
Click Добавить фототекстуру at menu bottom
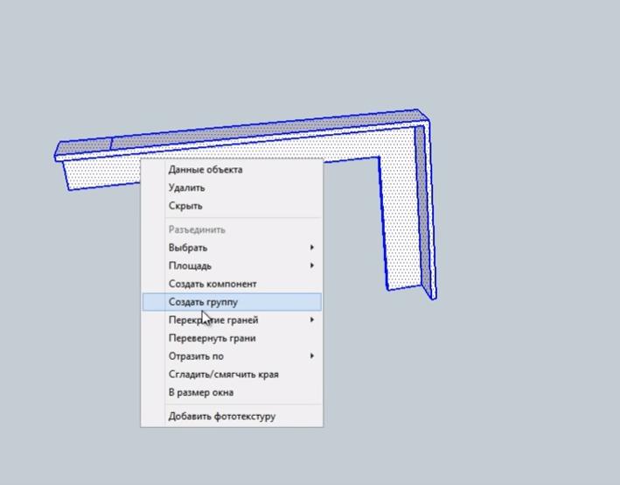[x=221, y=417]
